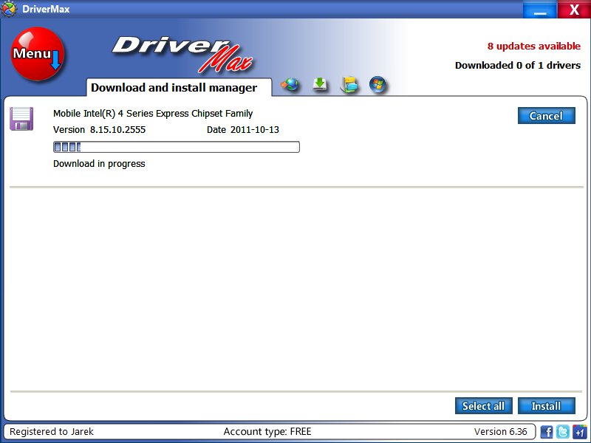This screenshot has height=443, width=591.
Task: Open the red Menu button
Action: [38, 54]
